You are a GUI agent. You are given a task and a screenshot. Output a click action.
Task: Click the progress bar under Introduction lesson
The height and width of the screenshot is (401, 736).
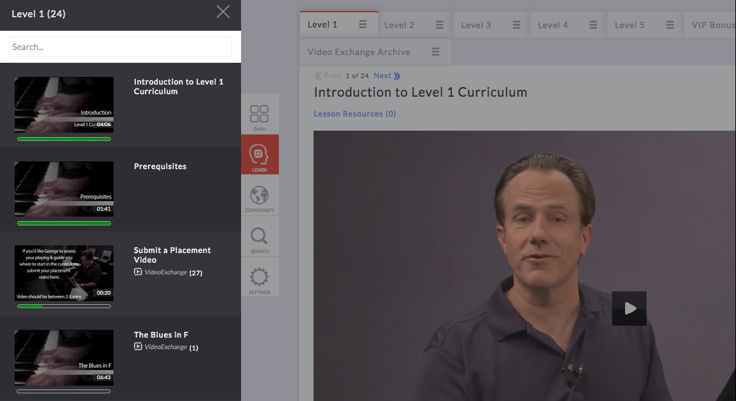tap(64, 139)
